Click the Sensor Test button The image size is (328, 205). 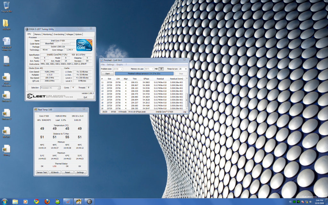42,172
